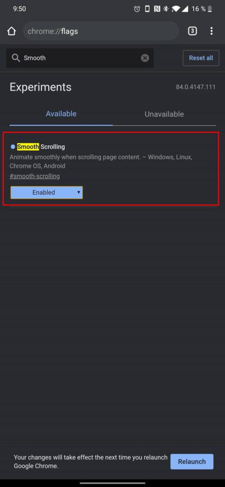
Task: Click the blue dot beside Smooth Scrolling
Action: (13, 147)
